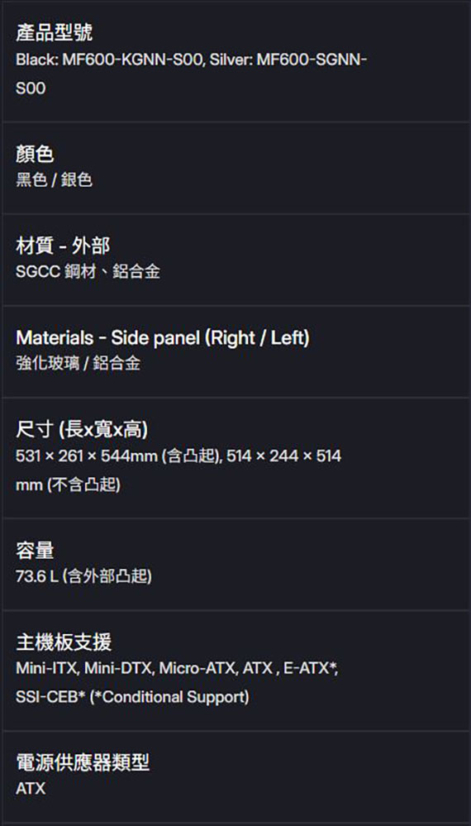This screenshot has width=471, height=826.
Task: Click the Materials - Side panel heading
Action: coord(163,337)
